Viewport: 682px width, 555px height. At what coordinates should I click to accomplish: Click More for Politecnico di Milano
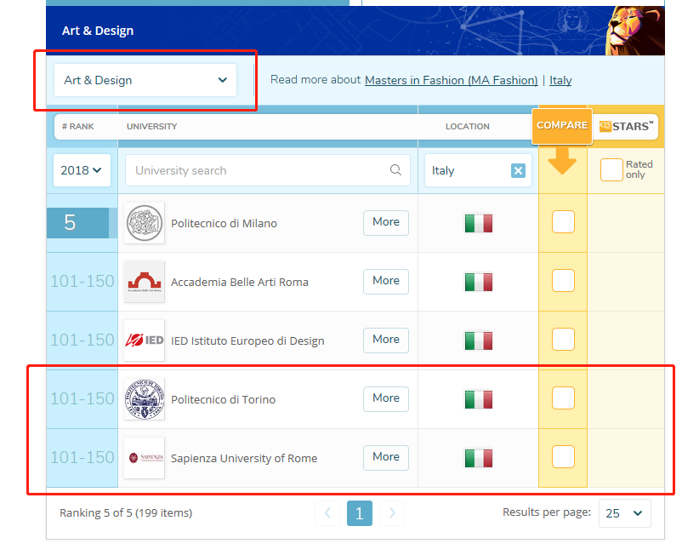386,222
